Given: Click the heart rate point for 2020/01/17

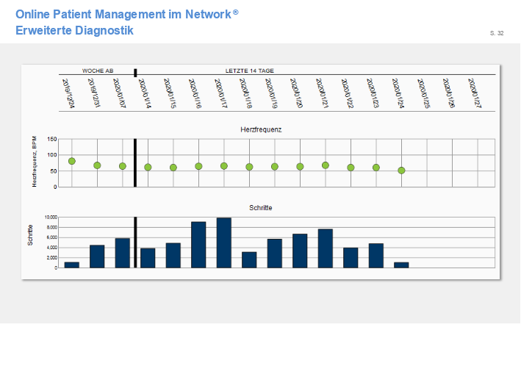Looking at the screenshot, I should click(224, 166).
